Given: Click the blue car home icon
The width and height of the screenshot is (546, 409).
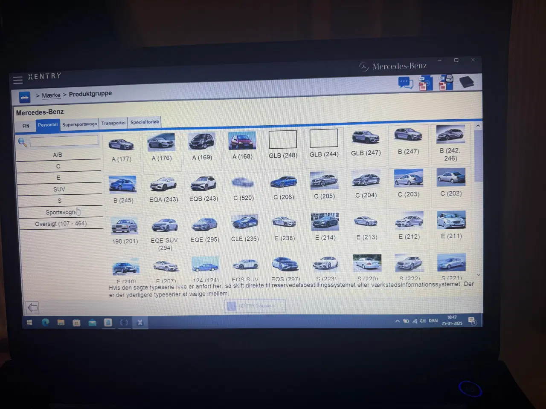Looking at the screenshot, I should (25, 97).
